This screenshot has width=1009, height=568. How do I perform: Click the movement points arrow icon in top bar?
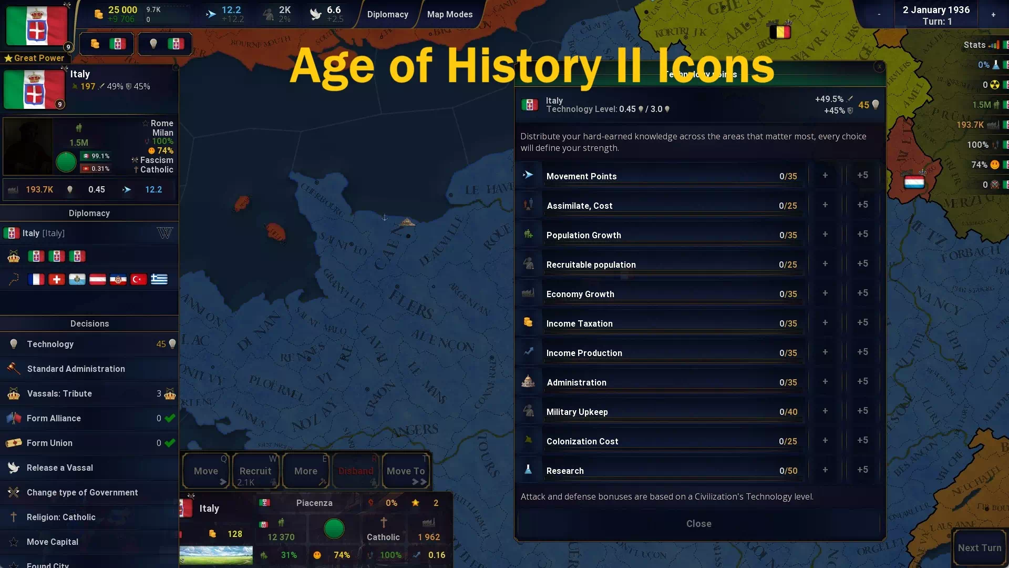(x=211, y=14)
